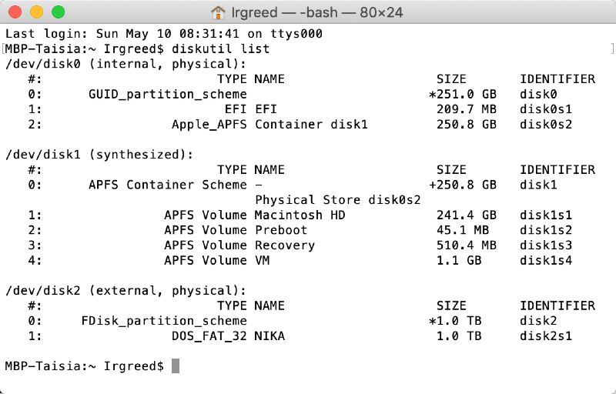Click the '+250.8 GB' size value
This screenshot has height=394, width=616.
[463, 185]
